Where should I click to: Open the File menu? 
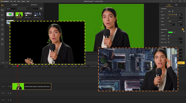coord(11,1)
